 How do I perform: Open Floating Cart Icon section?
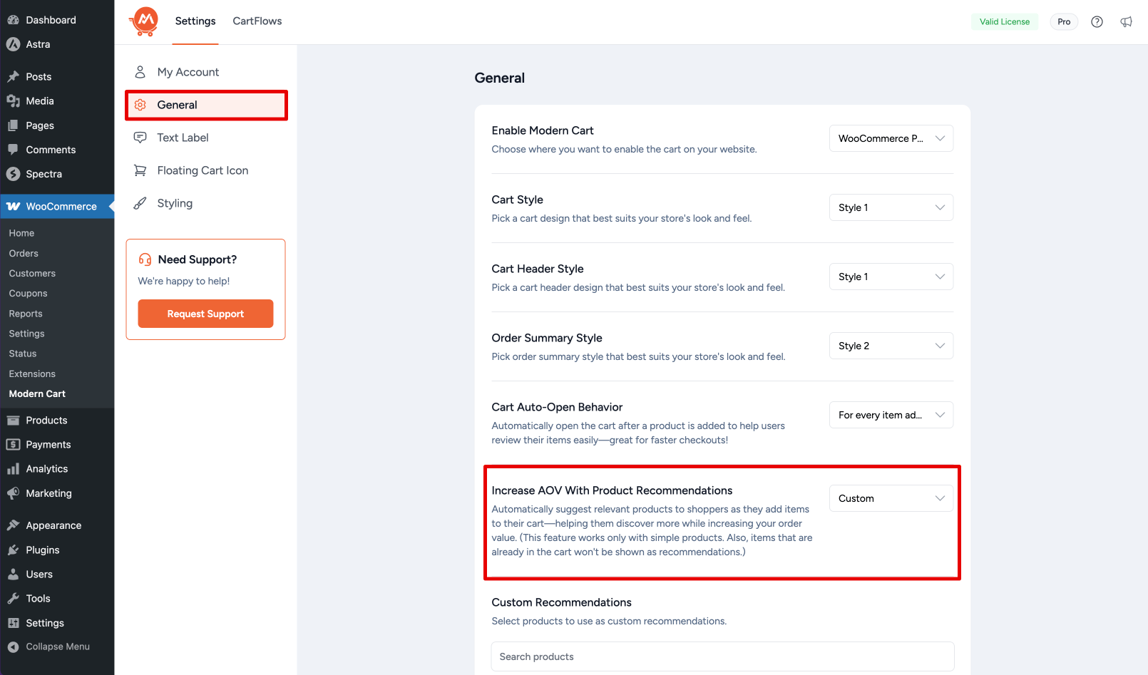coord(206,170)
